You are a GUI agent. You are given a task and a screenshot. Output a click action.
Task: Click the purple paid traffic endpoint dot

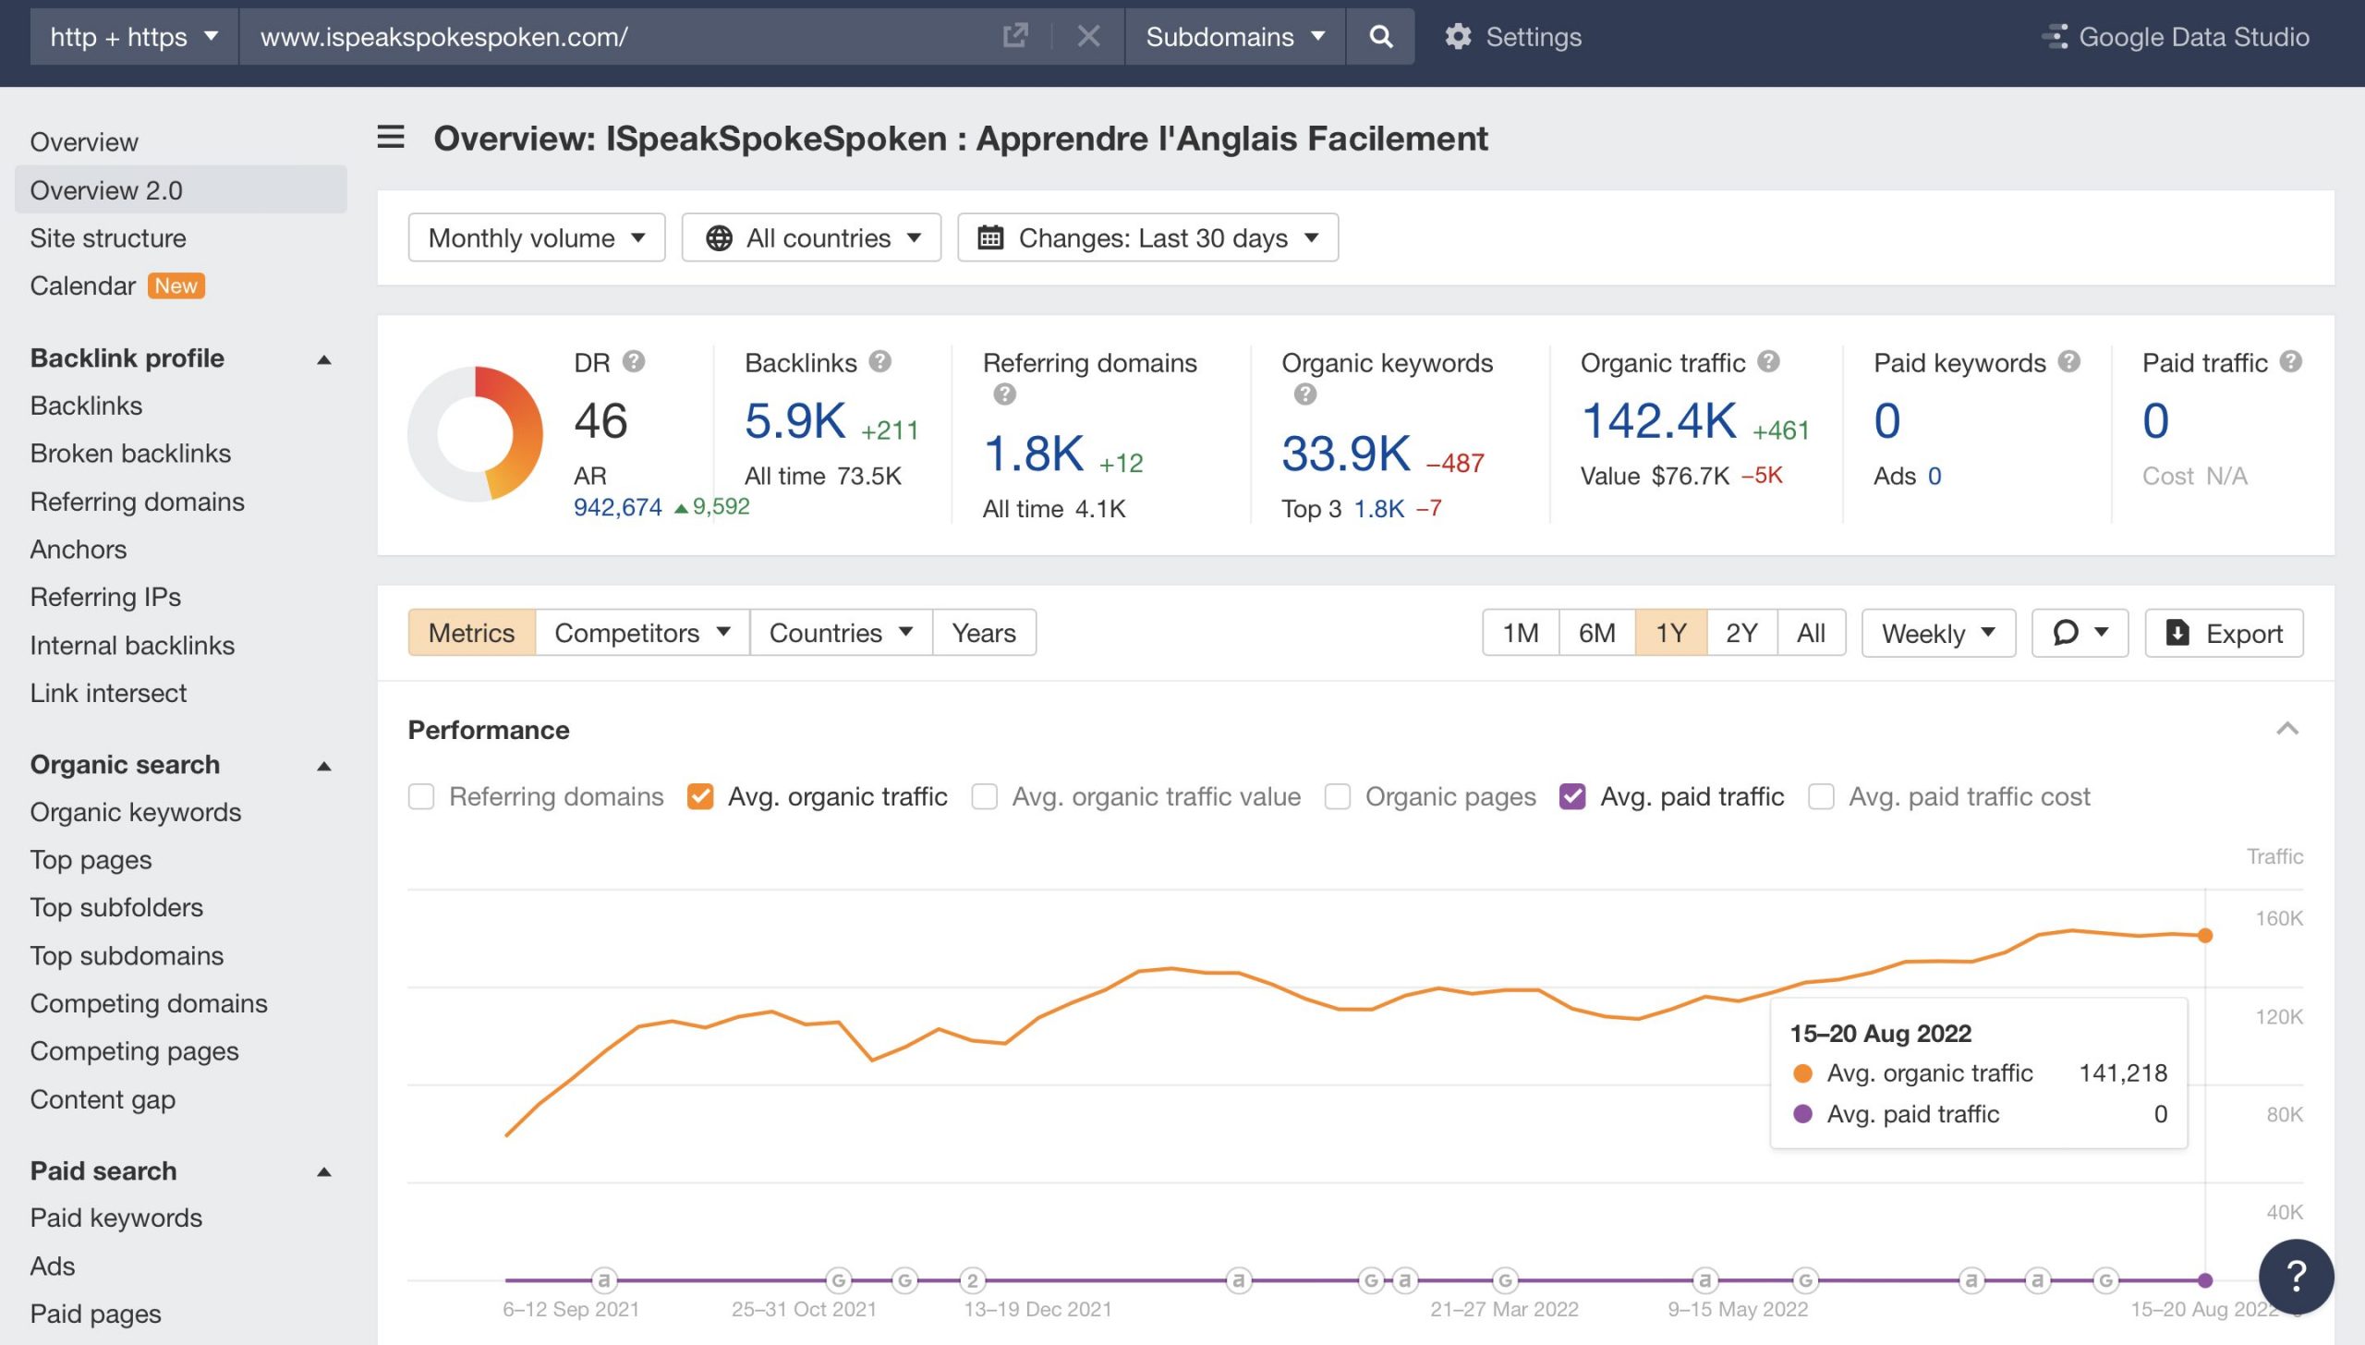[x=2205, y=1280]
